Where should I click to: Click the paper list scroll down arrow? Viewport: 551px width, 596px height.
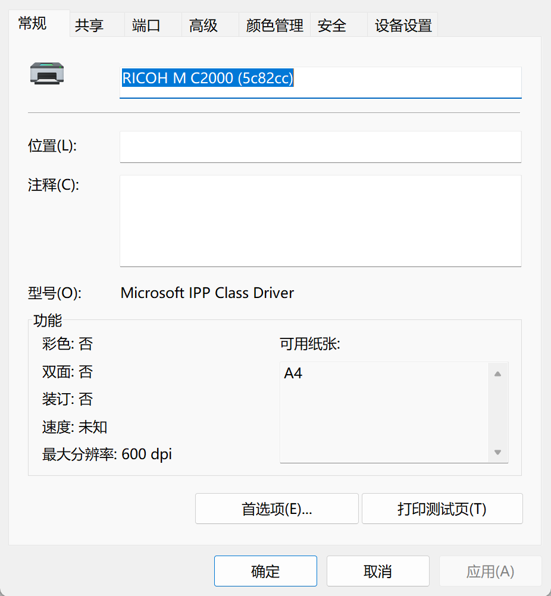coord(497,452)
